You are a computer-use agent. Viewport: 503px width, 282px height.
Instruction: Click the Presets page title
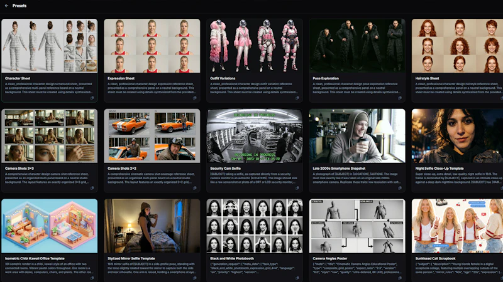tap(19, 6)
